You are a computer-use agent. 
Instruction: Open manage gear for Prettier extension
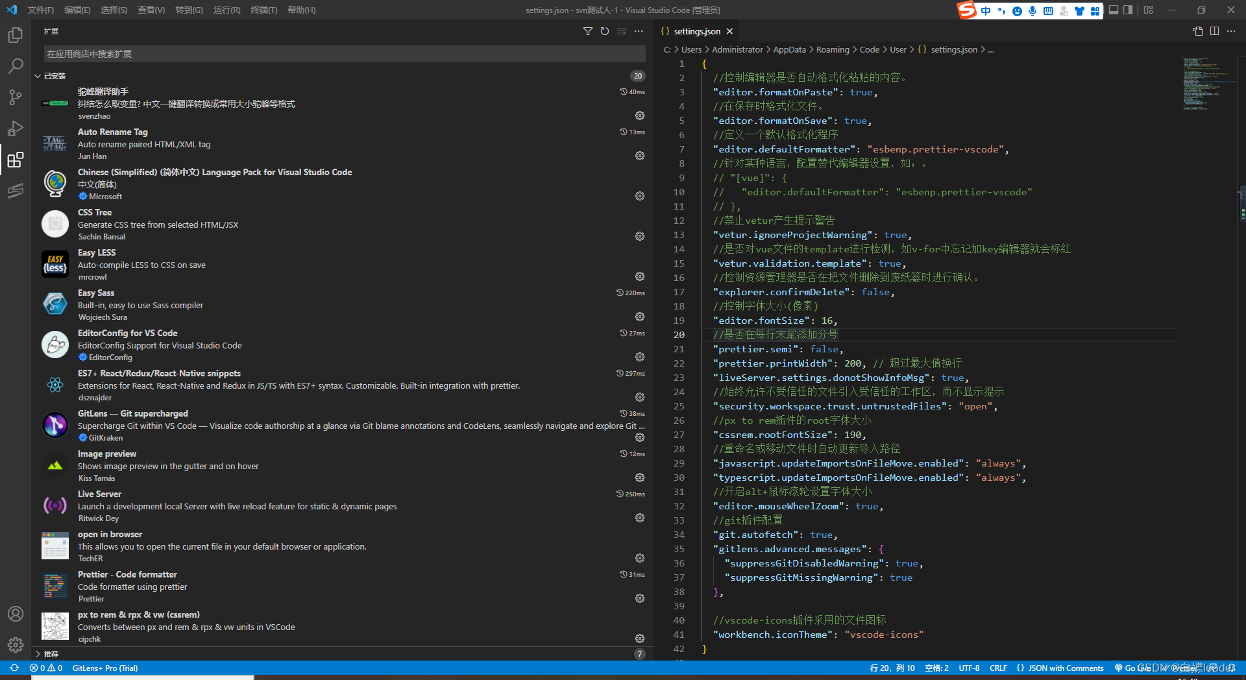point(640,598)
